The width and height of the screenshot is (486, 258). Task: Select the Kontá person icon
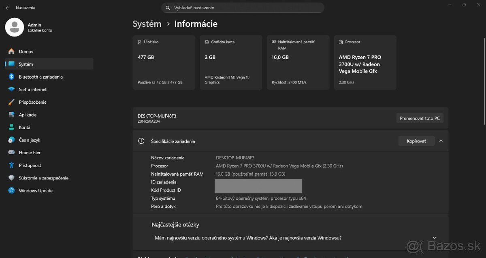pyautogui.click(x=12, y=127)
